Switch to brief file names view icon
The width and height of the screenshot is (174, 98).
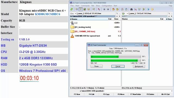(77, 9)
